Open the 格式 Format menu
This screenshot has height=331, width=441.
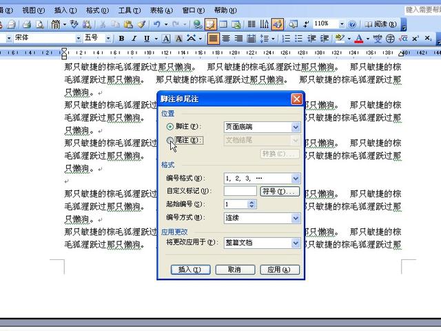(x=97, y=10)
